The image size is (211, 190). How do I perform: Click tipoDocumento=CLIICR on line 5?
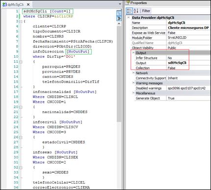[56, 31]
